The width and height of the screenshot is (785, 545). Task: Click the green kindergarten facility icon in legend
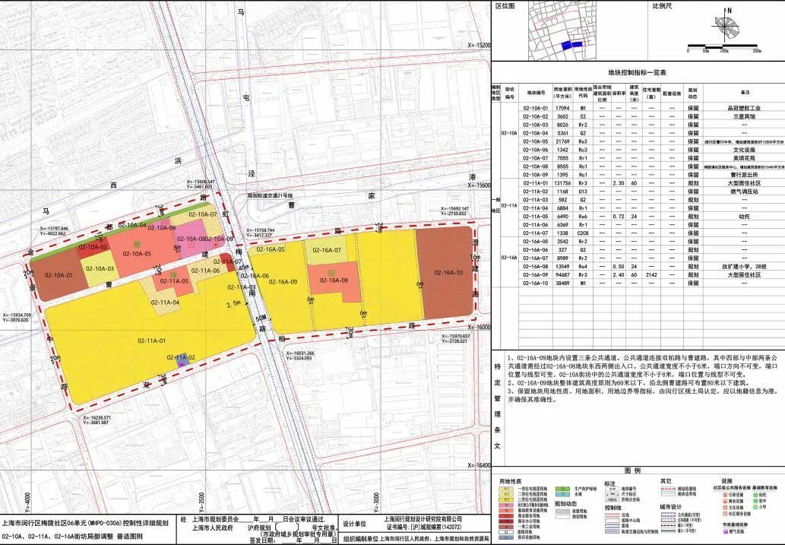click(754, 494)
